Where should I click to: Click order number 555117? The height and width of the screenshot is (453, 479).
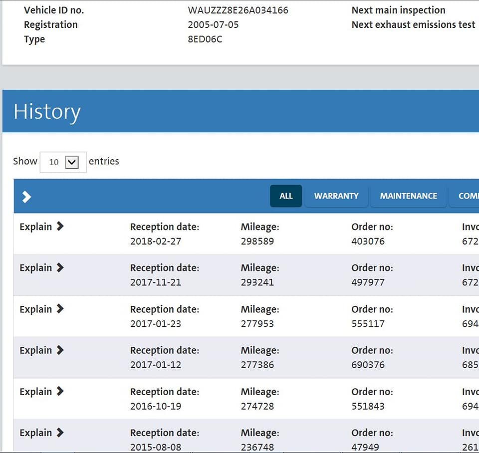368,324
